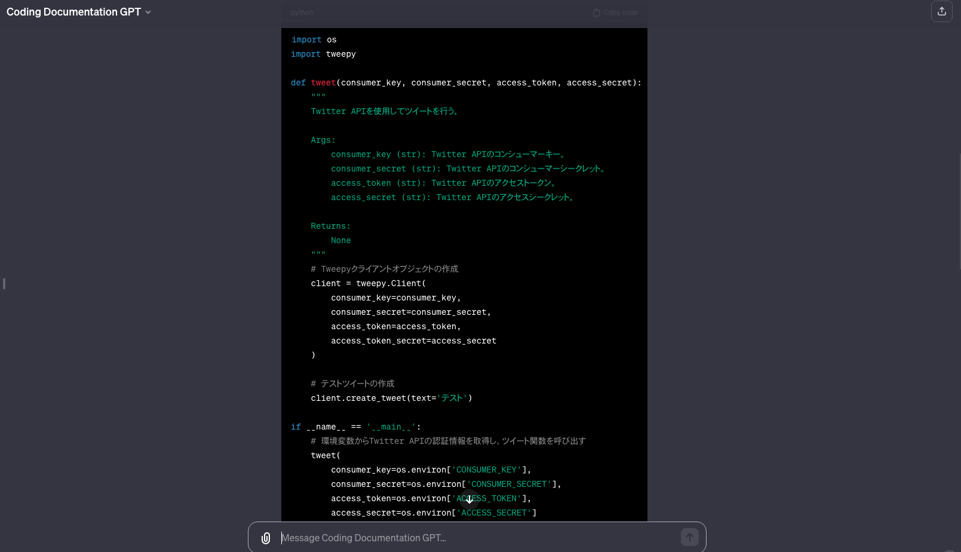This screenshot has height=552, width=961.
Task: Focus the Message Coding Documentation GPT input
Action: click(x=478, y=538)
